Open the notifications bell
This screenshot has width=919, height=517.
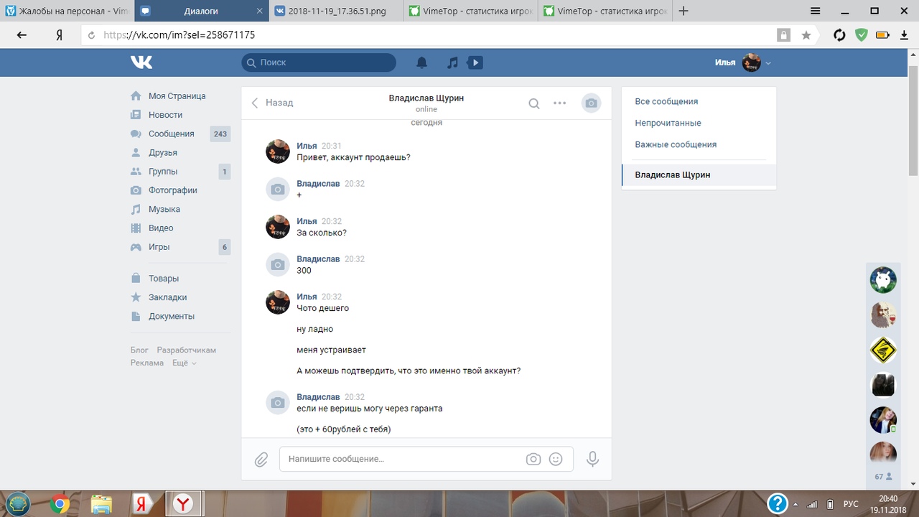pos(422,62)
